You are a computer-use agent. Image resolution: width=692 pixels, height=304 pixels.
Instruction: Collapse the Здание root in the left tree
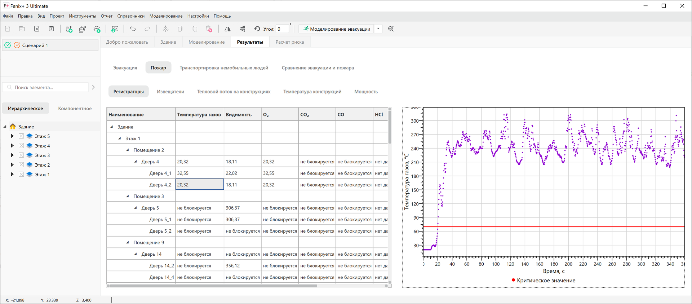click(5, 127)
